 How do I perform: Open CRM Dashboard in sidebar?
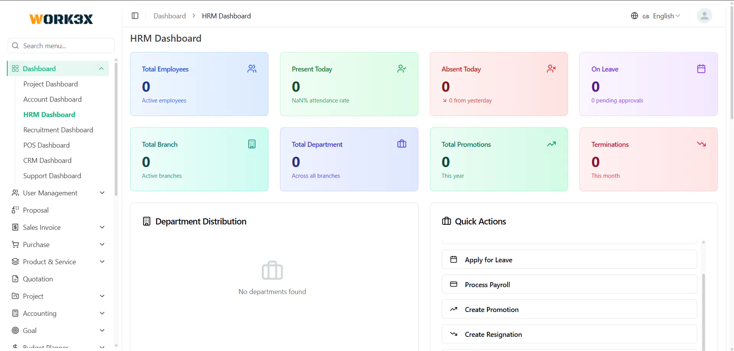[47, 160]
